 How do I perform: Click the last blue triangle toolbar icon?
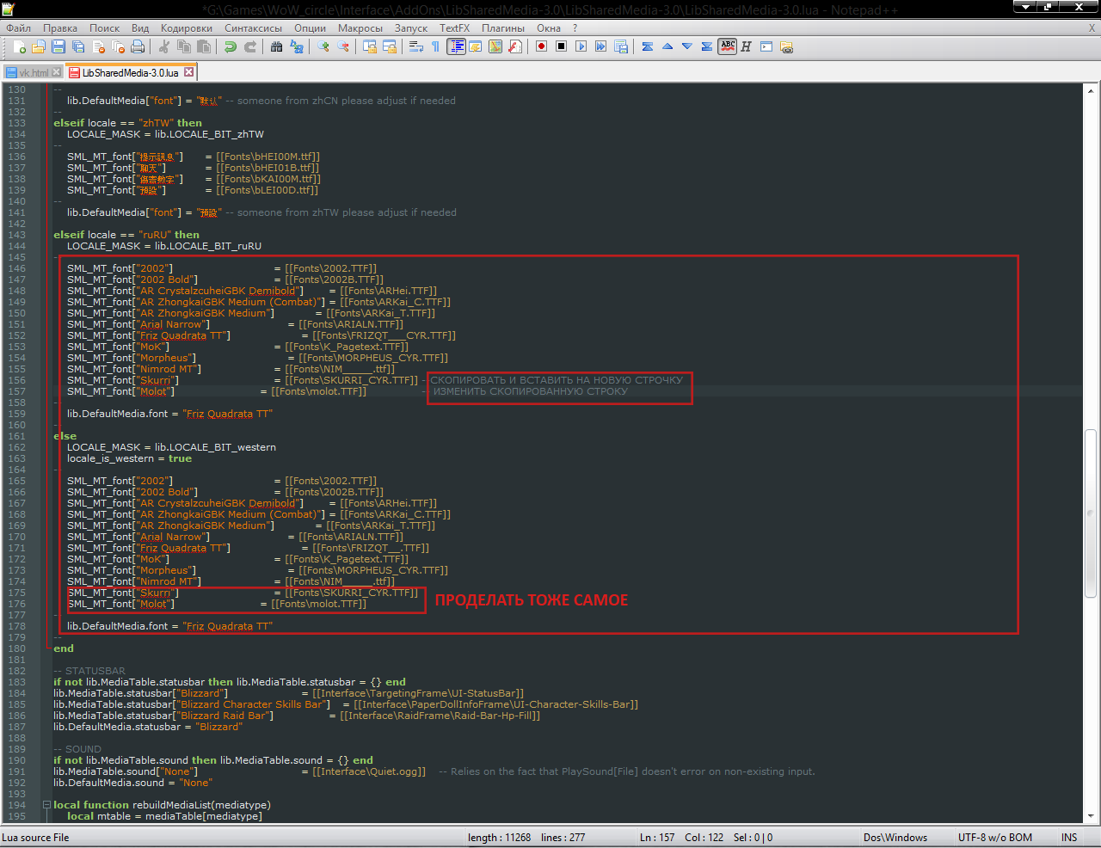[706, 46]
